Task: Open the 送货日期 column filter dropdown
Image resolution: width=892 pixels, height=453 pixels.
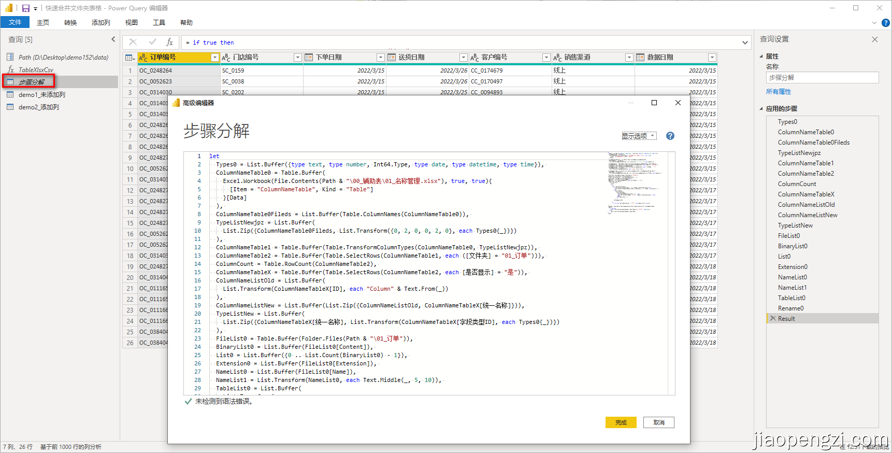Action: (x=464, y=58)
